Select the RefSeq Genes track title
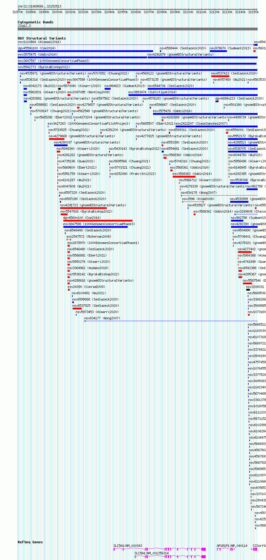Image resolution: width=266 pixels, height=560 pixels. 30,542
